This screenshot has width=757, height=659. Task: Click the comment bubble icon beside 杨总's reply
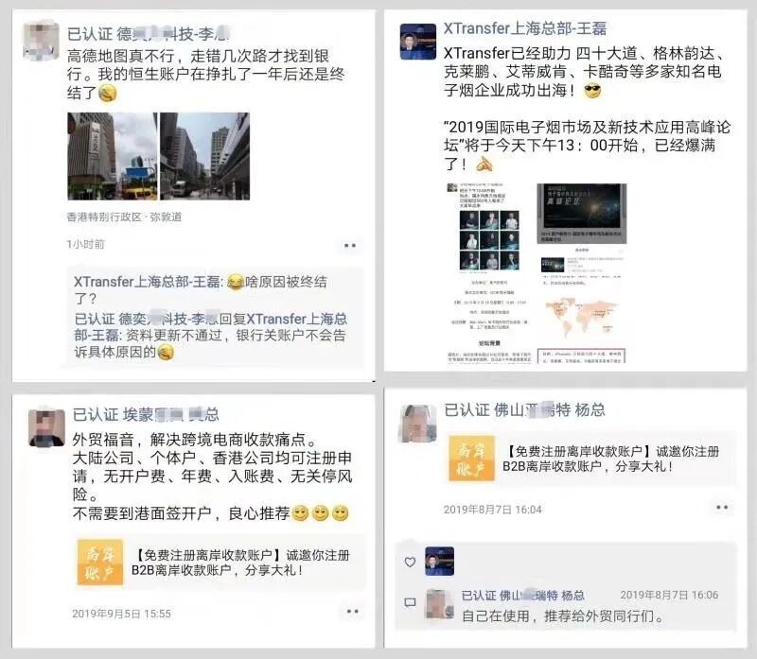click(x=410, y=602)
